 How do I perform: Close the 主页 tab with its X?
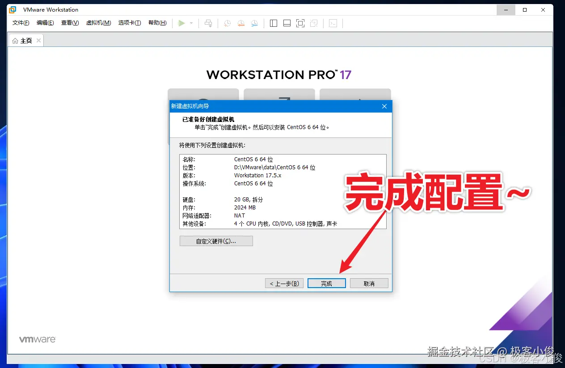coord(39,41)
